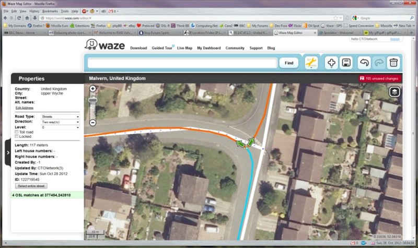This screenshot has height=248, width=418.
Task: Open the Community link
Action: [x=235, y=48]
